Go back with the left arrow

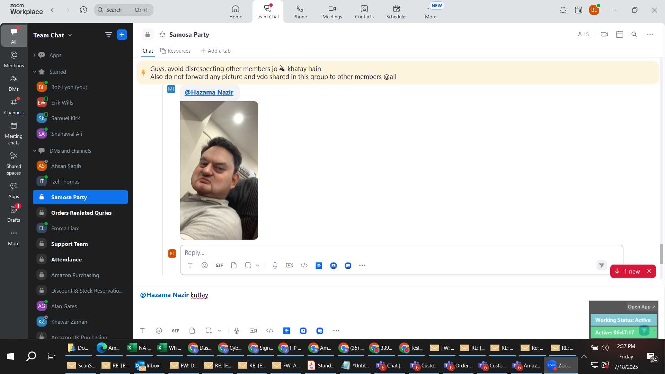53,10
